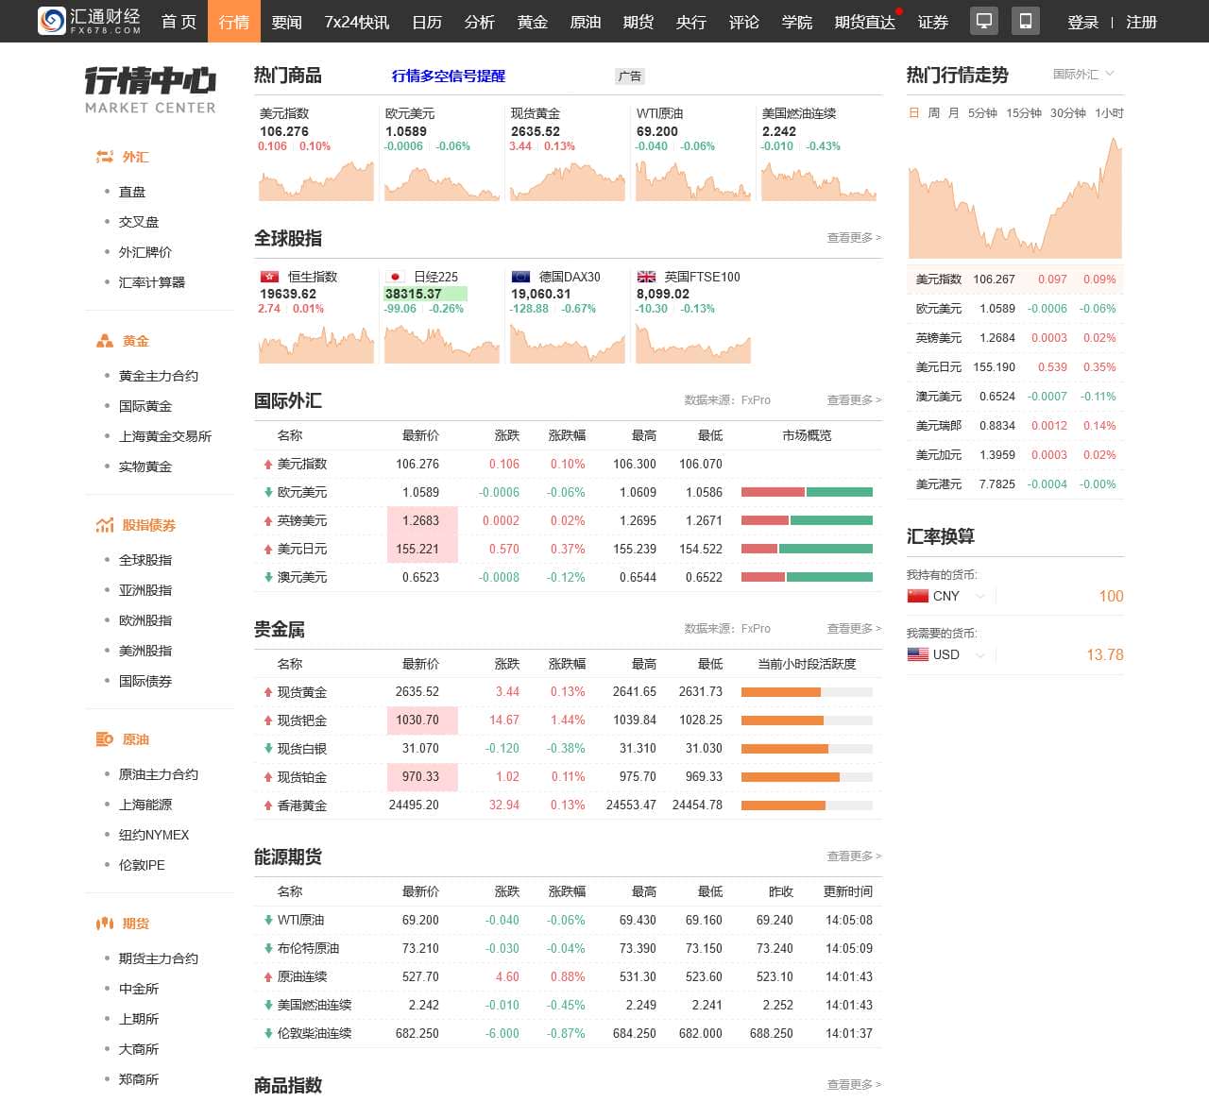Open mobile app via phone icon
Image resolution: width=1209 pixels, height=1102 pixels.
[x=1025, y=20]
